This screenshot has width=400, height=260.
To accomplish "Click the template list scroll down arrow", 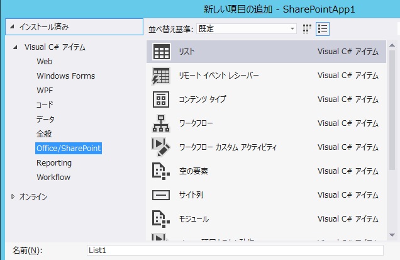I will (392, 235).
